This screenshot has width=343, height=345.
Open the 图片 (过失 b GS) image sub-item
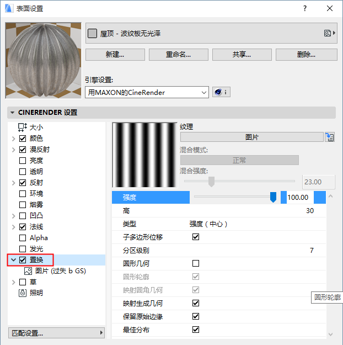[x=55, y=271]
